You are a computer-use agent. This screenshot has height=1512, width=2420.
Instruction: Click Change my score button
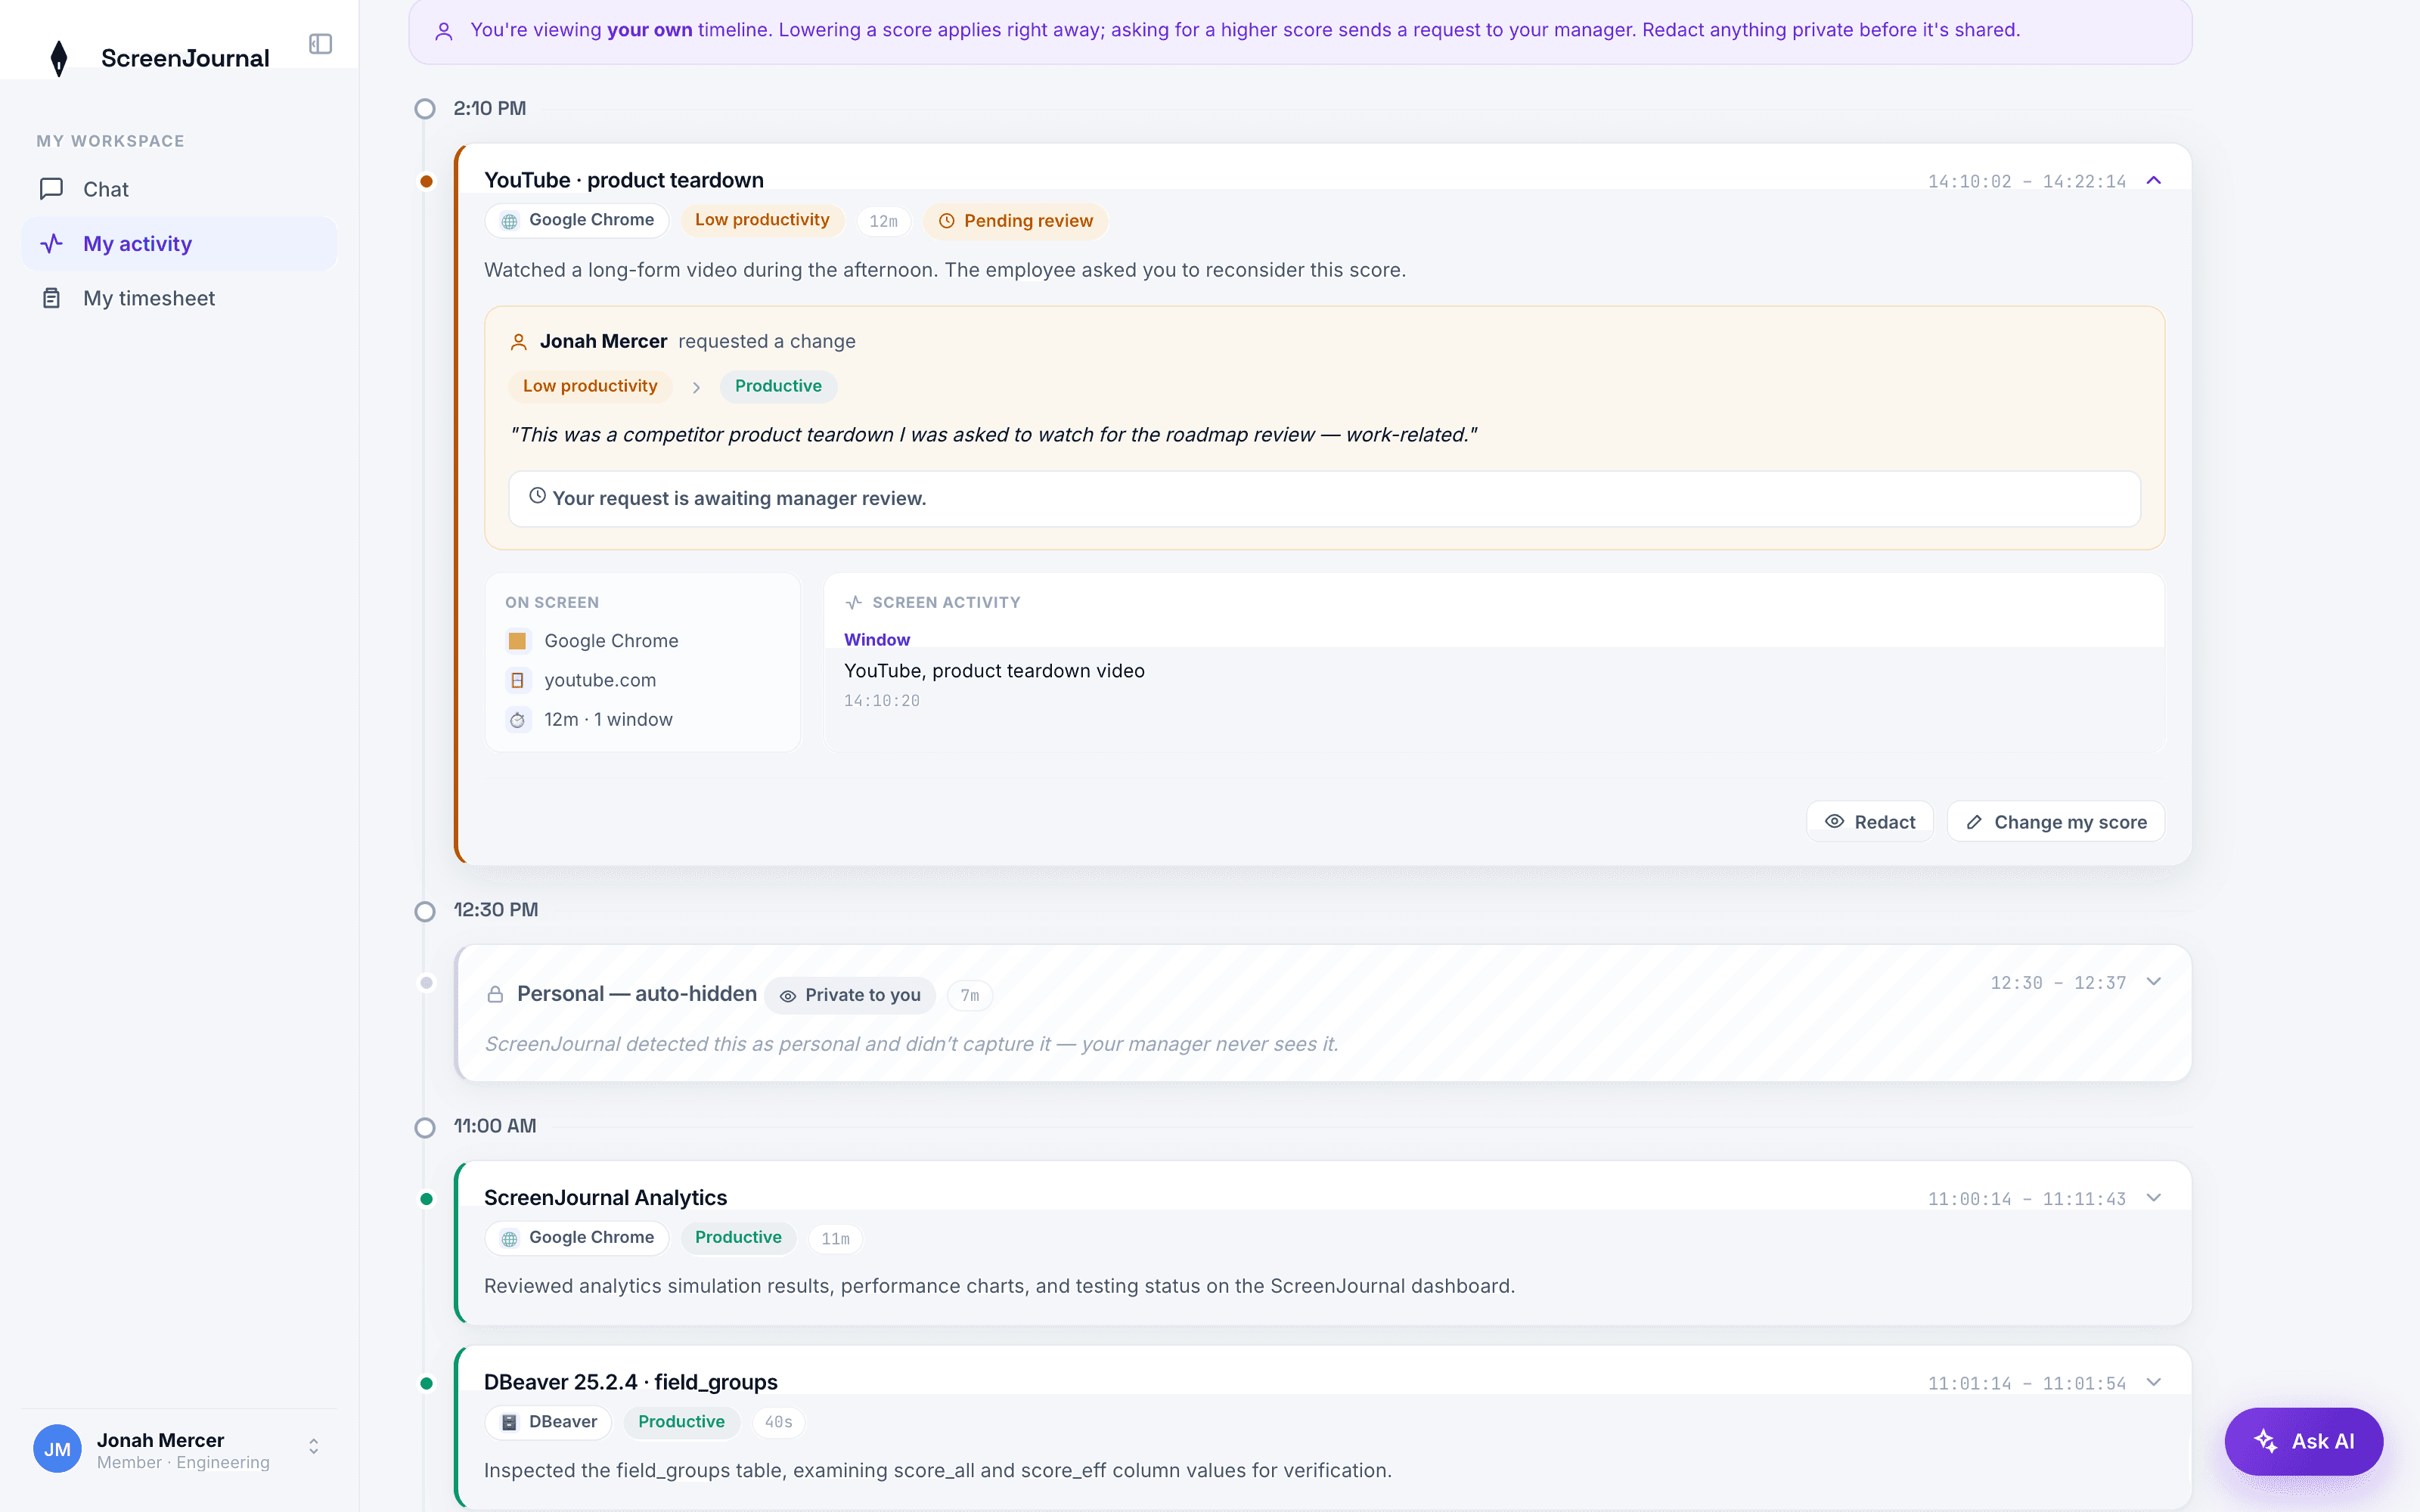pos(2056,822)
